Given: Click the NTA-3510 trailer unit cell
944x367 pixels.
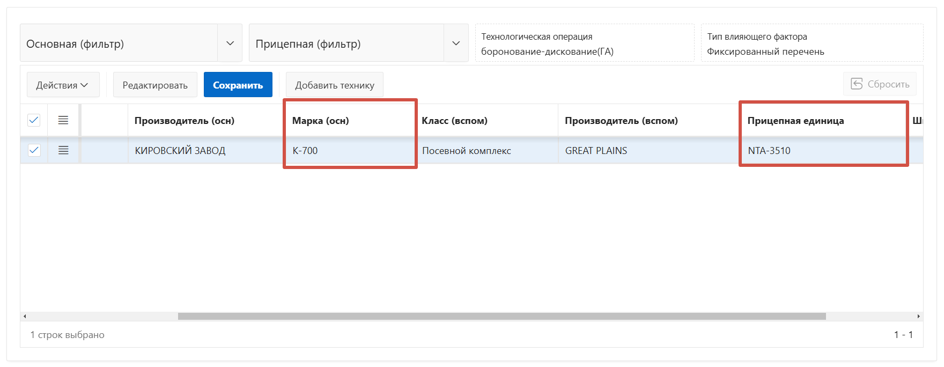Looking at the screenshot, I should [769, 151].
